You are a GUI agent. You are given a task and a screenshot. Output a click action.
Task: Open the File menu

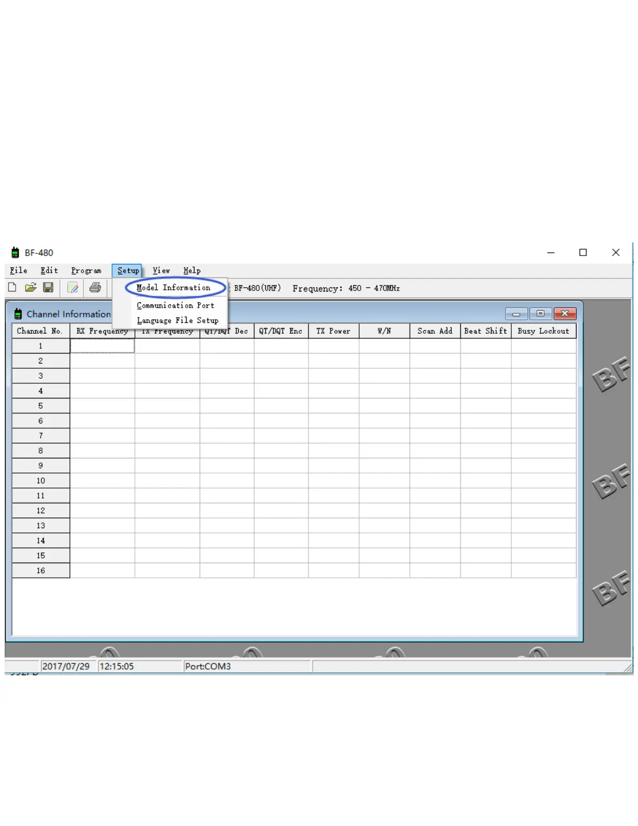pyautogui.click(x=18, y=270)
